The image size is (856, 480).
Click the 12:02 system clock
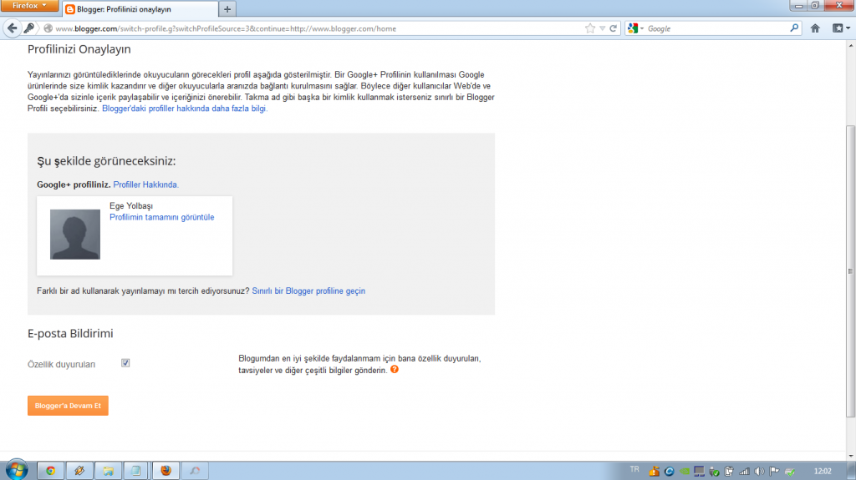click(823, 472)
